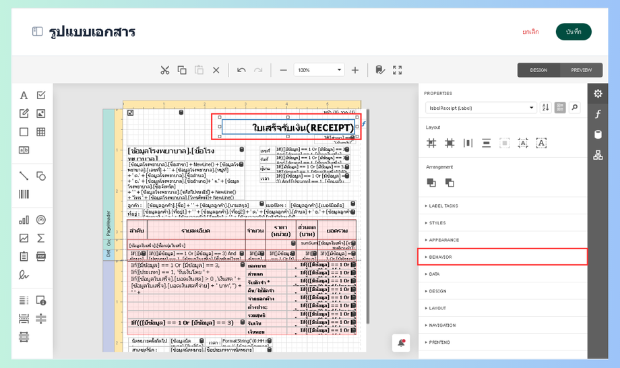Open the Field List database tab

(598, 135)
